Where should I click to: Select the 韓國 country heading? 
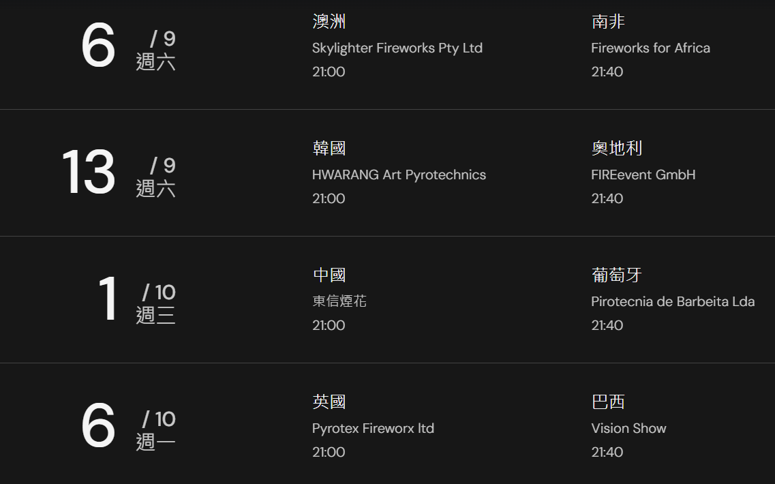329,149
